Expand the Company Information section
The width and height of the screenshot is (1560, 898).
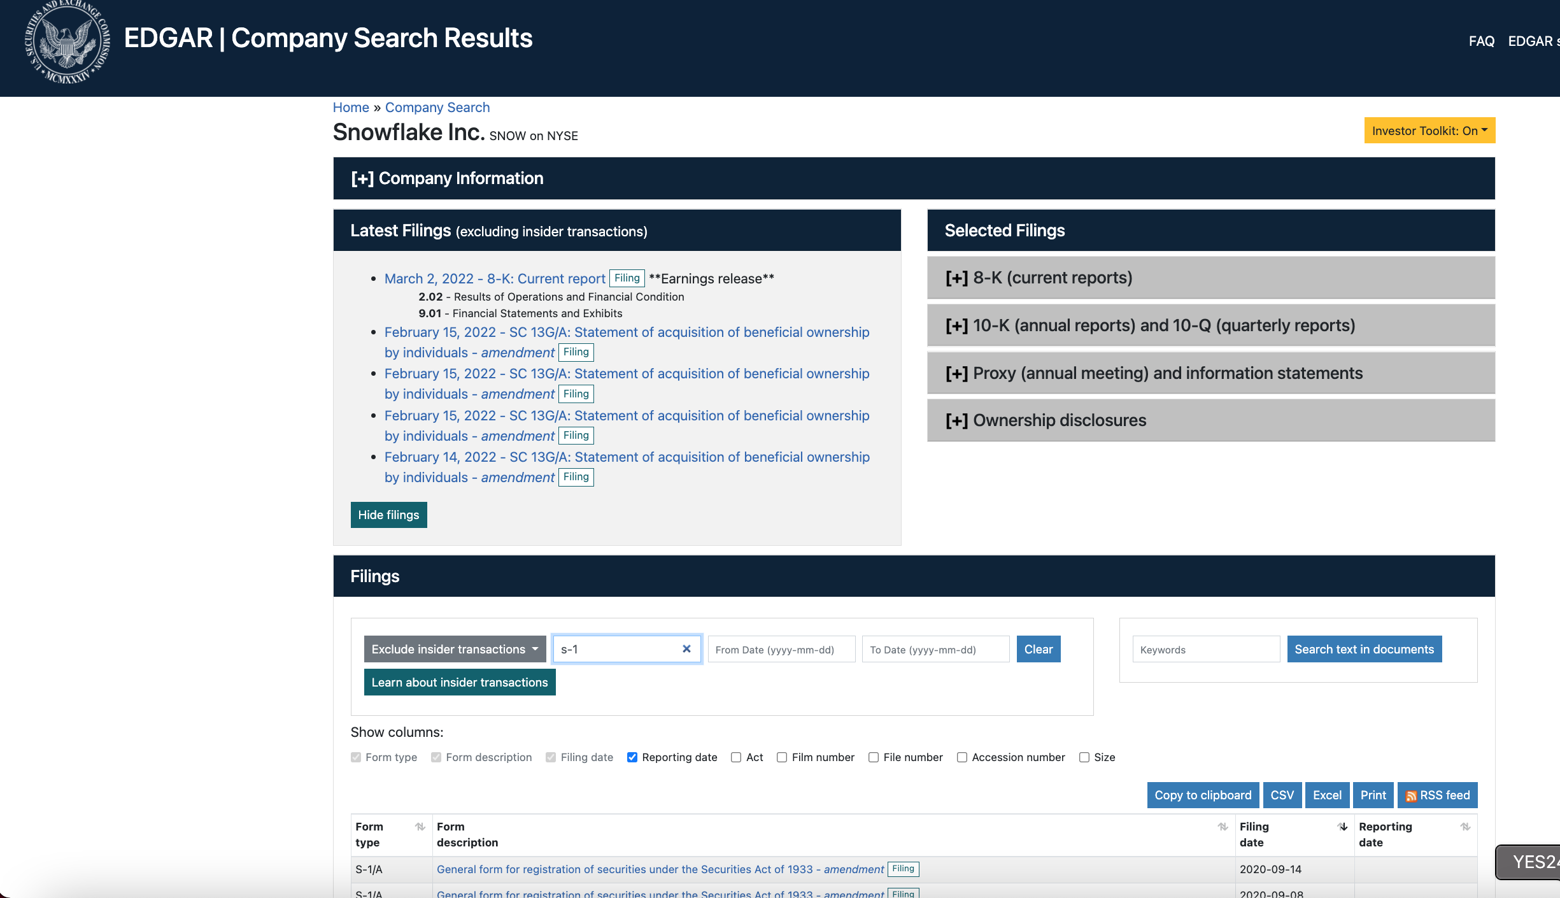pos(914,178)
